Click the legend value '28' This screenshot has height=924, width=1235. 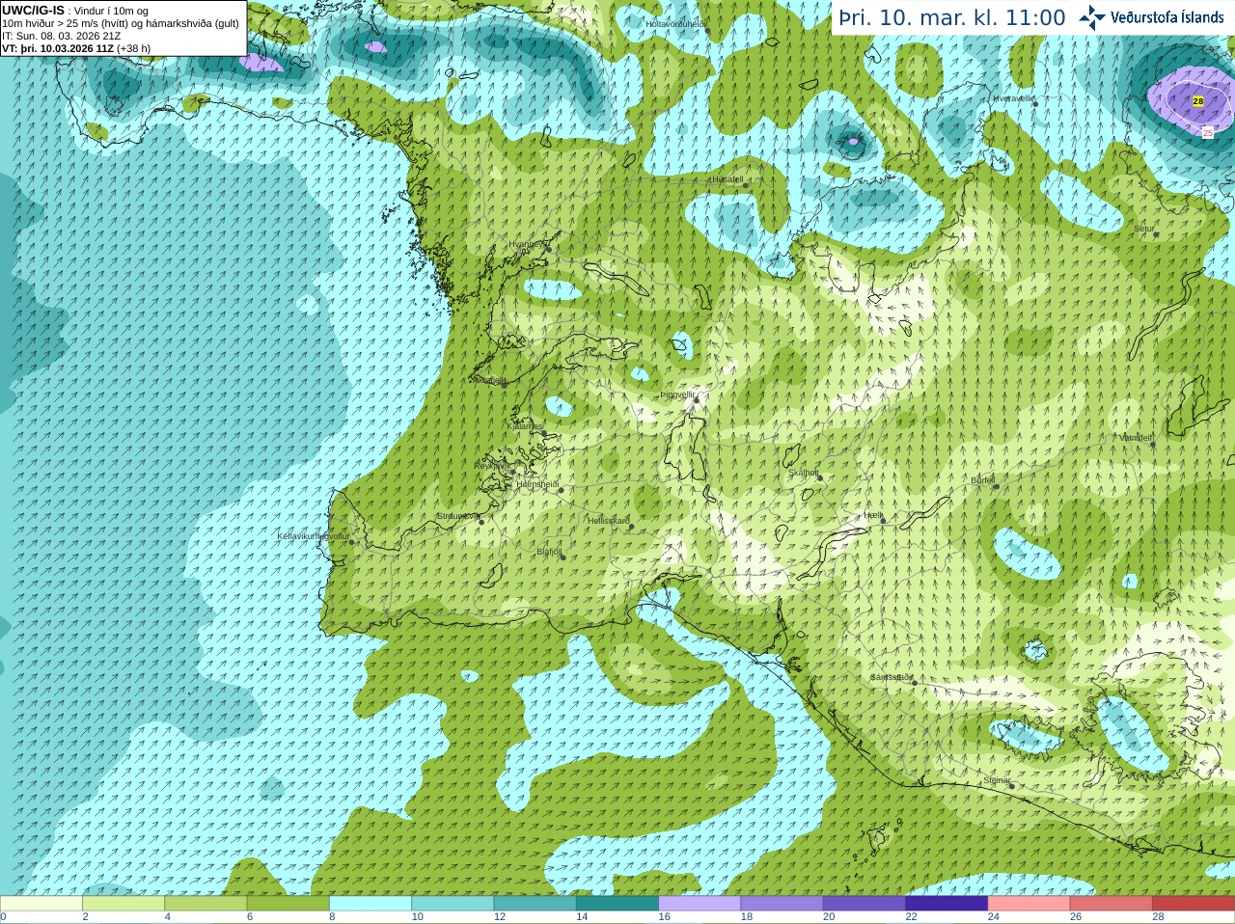point(1158,917)
